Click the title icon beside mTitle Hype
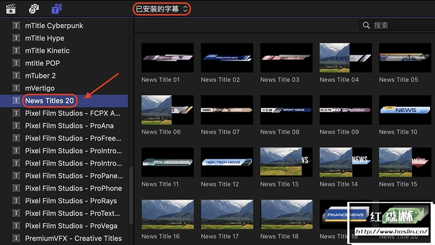 point(16,38)
